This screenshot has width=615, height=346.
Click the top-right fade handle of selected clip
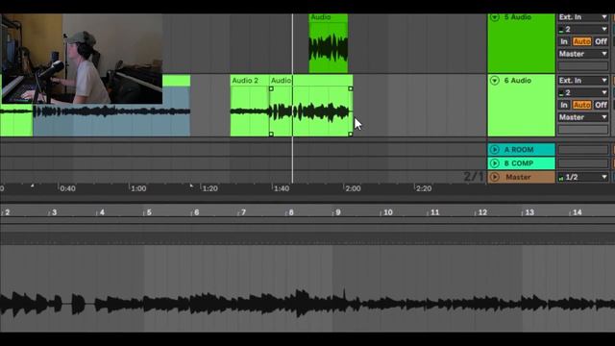tap(350, 89)
